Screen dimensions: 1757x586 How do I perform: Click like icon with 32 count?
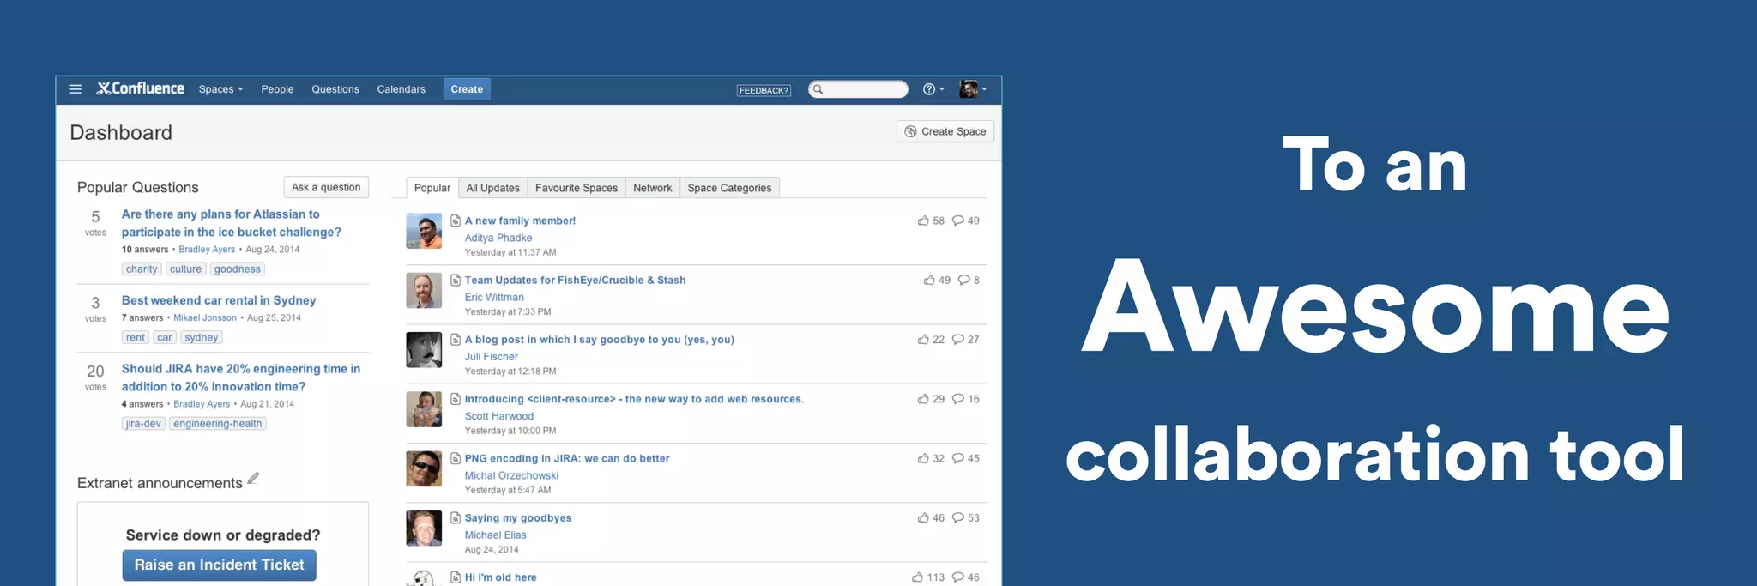(923, 458)
